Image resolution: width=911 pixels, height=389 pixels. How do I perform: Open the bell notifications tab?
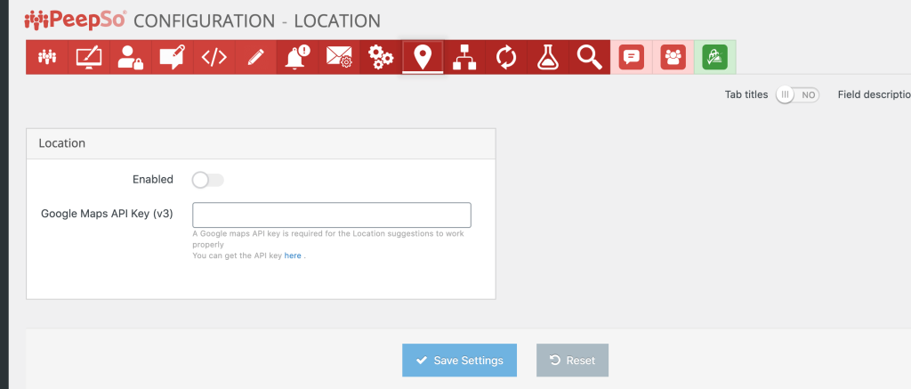[x=297, y=57]
